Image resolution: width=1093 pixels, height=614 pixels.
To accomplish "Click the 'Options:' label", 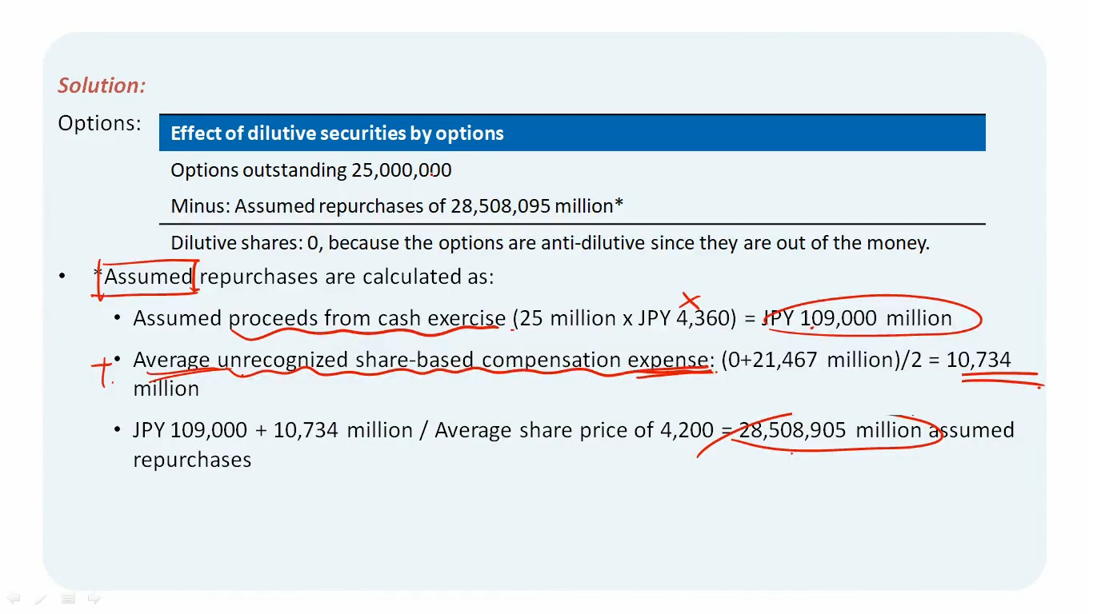I will (100, 123).
